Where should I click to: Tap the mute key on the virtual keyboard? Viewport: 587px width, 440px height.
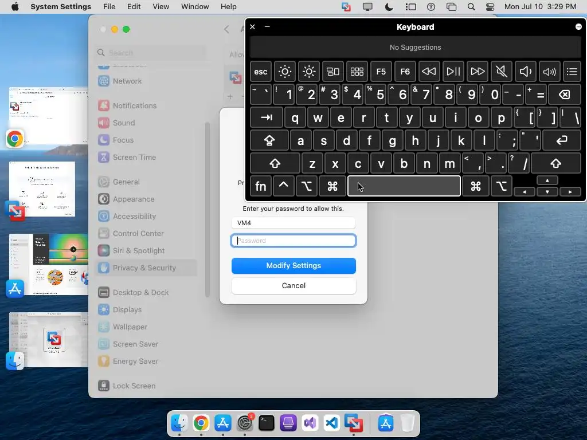pos(501,72)
